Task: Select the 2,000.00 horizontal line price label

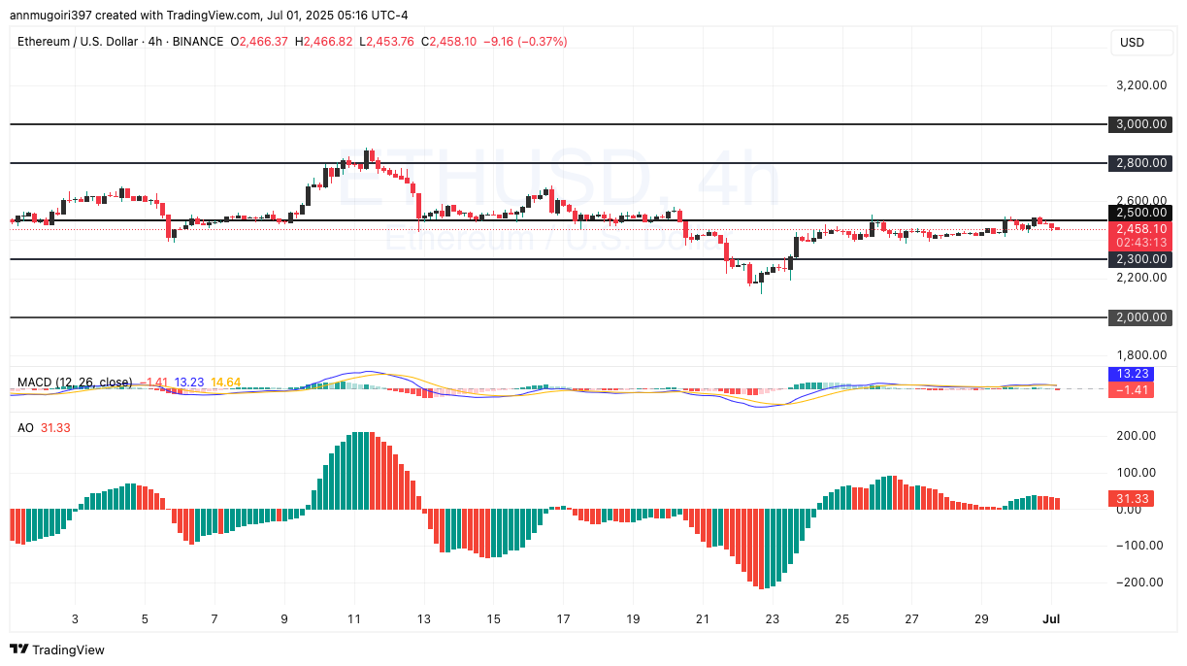Action: coord(1140,317)
